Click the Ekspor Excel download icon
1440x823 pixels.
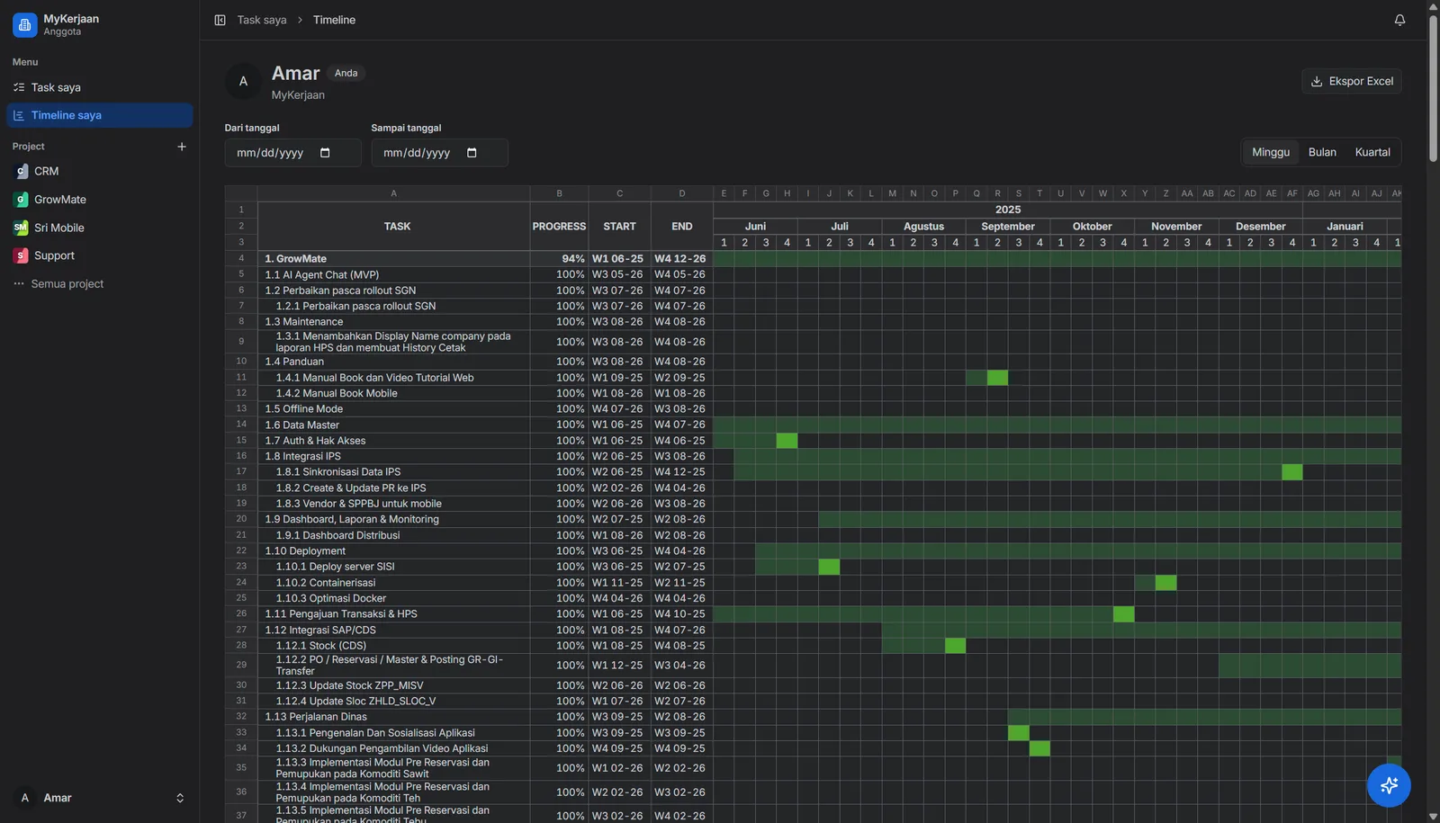[1317, 81]
